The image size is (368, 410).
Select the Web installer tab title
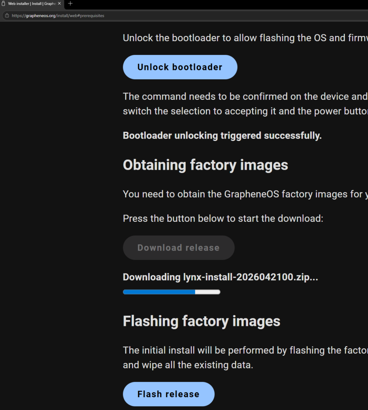[32, 4]
